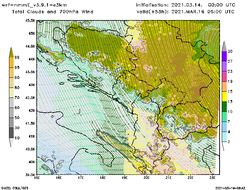Click the '19' label on wind colorbar
The height and width of the screenshot is (190, 252).
(230, 81)
